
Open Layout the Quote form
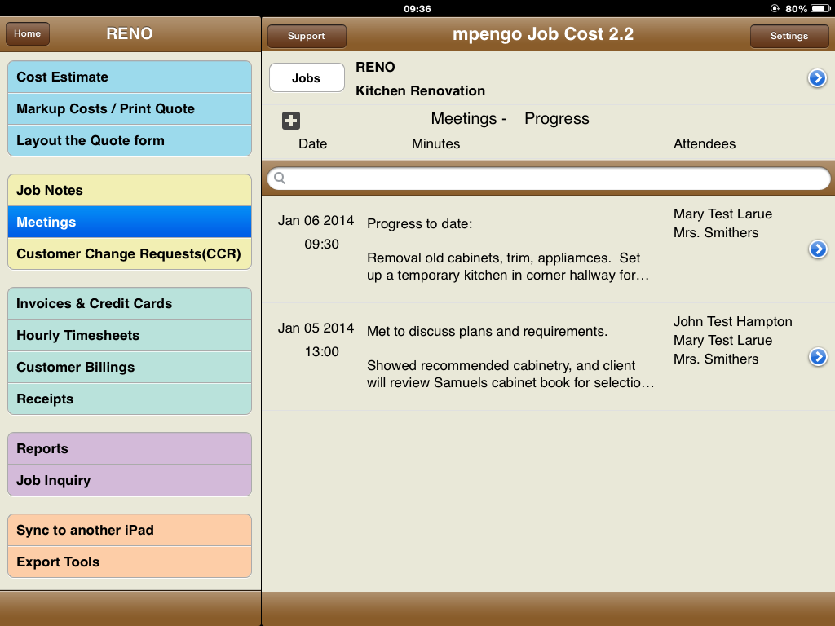tap(130, 141)
